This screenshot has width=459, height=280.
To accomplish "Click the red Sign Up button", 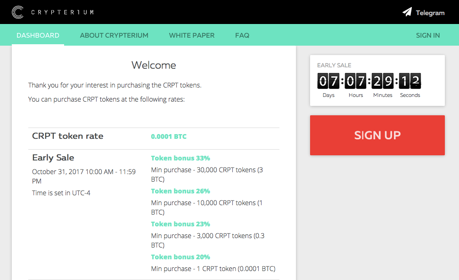I will [377, 135].
